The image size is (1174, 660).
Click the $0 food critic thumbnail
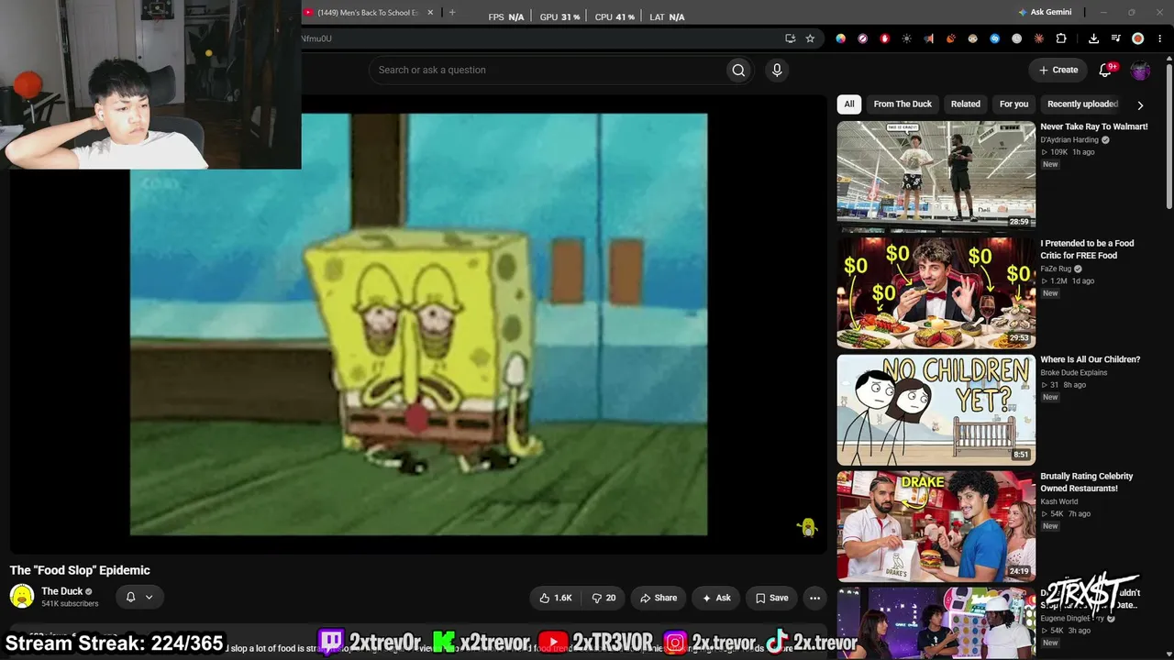pos(936,292)
